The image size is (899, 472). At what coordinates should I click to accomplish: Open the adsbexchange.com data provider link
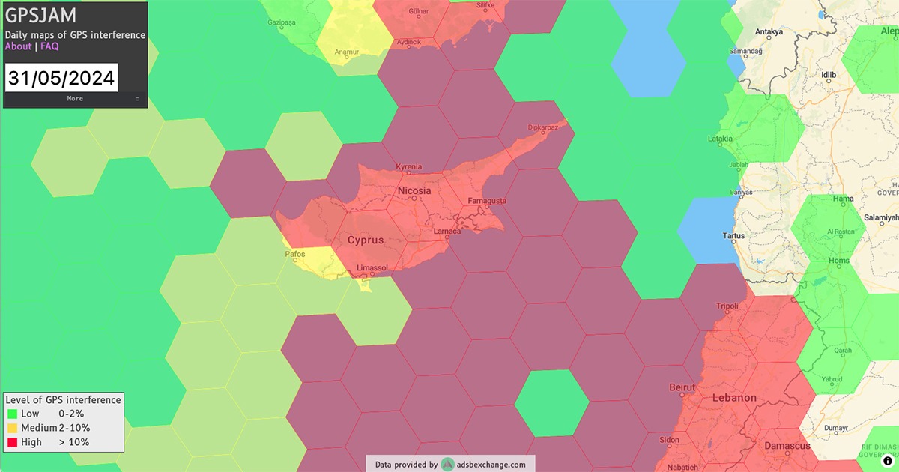click(491, 465)
